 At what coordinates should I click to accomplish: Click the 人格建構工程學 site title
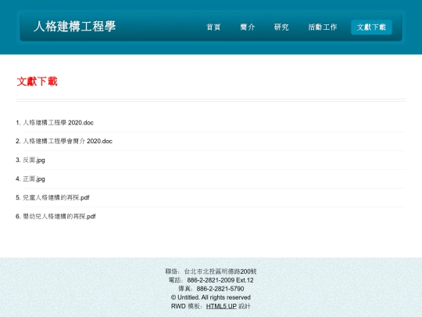coord(74,27)
